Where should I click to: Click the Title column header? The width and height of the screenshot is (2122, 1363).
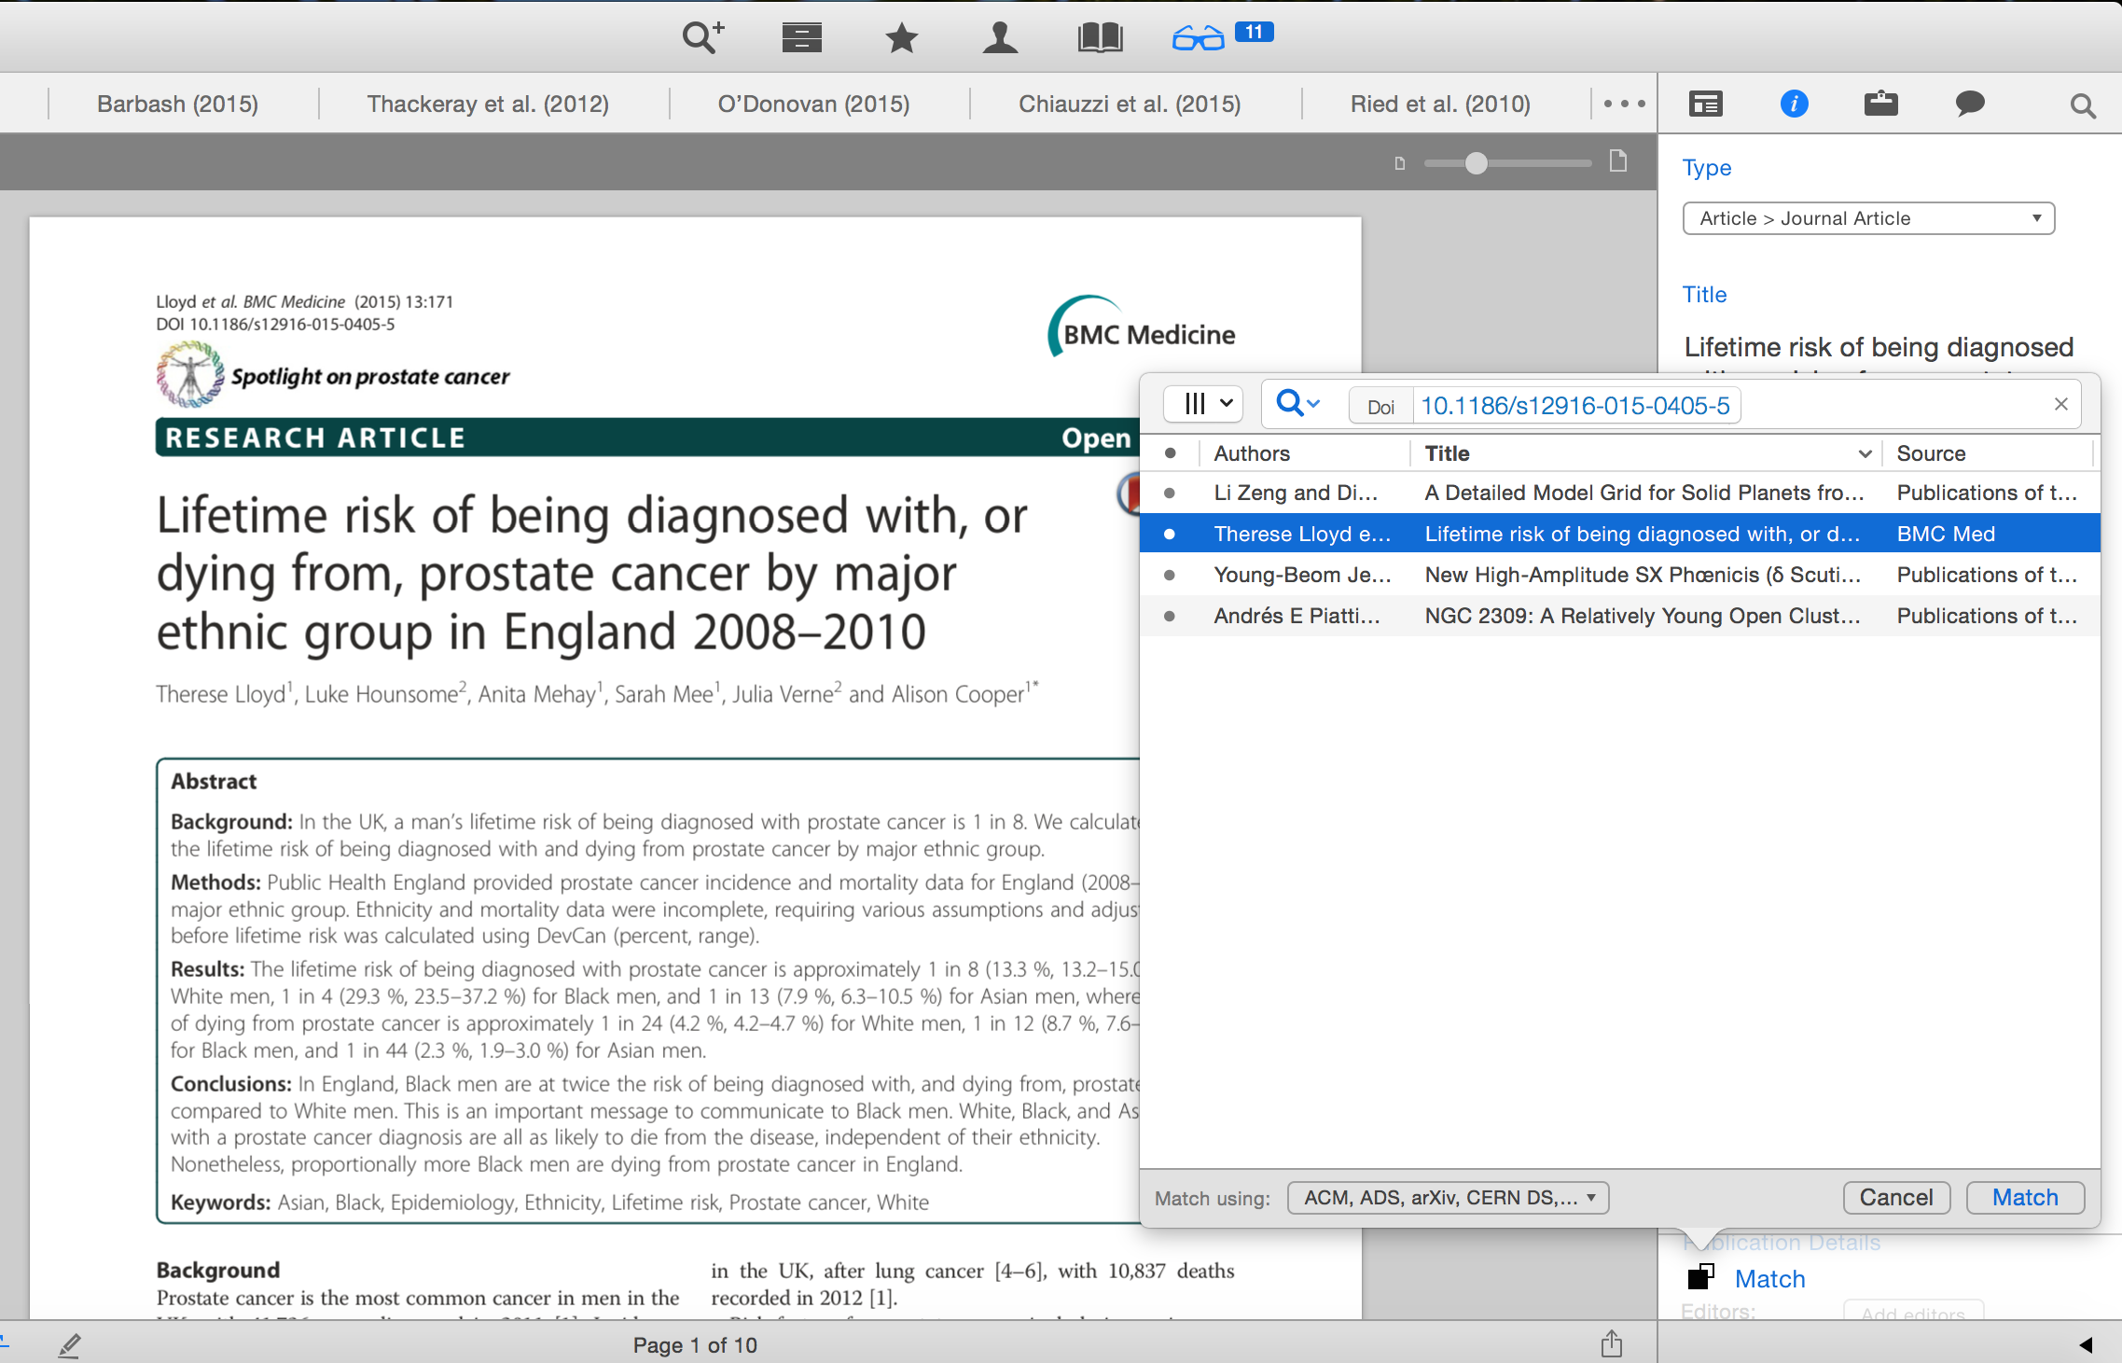(1645, 453)
